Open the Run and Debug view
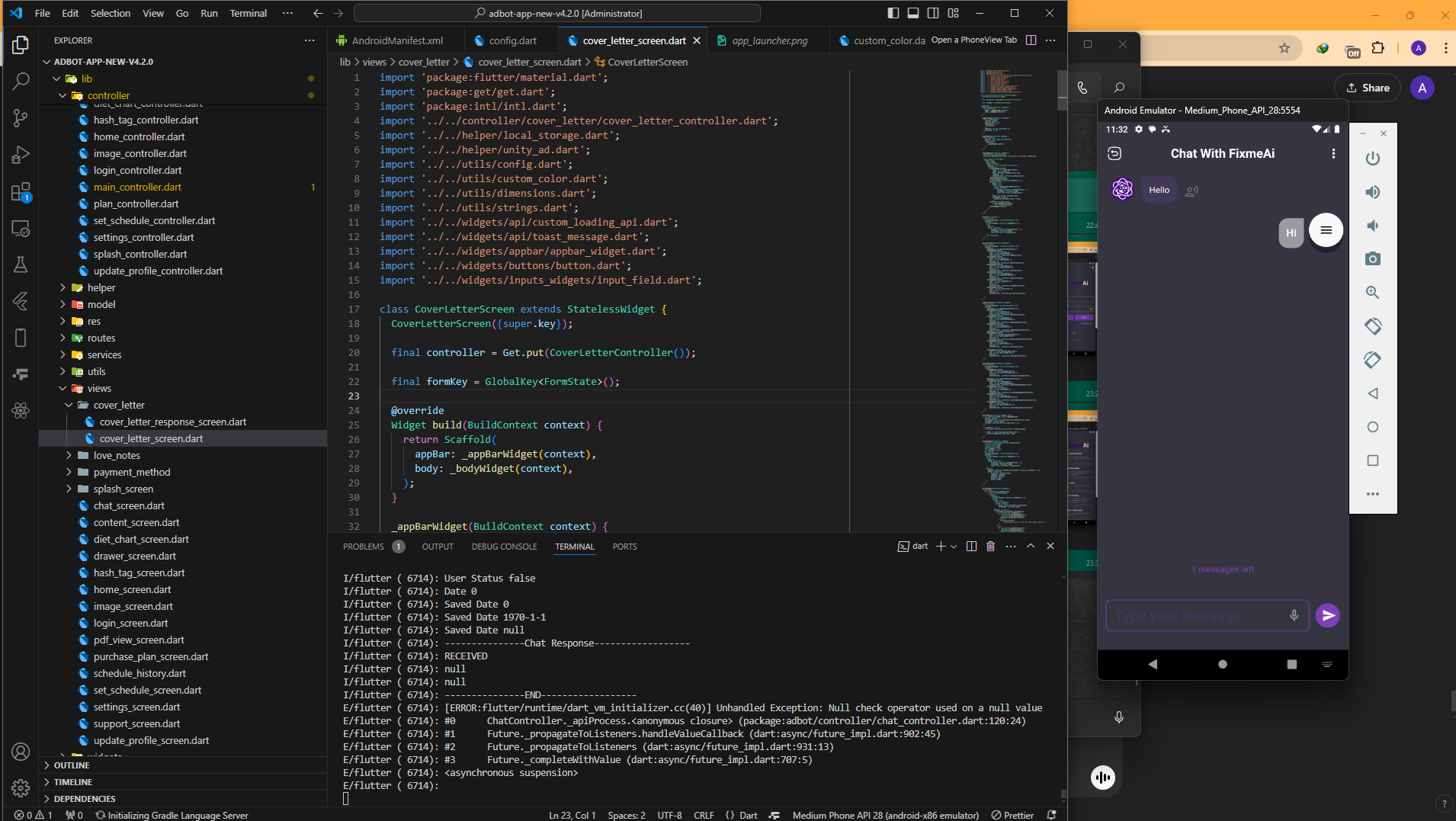Screen dimensions: 1456x821 tap(21, 155)
